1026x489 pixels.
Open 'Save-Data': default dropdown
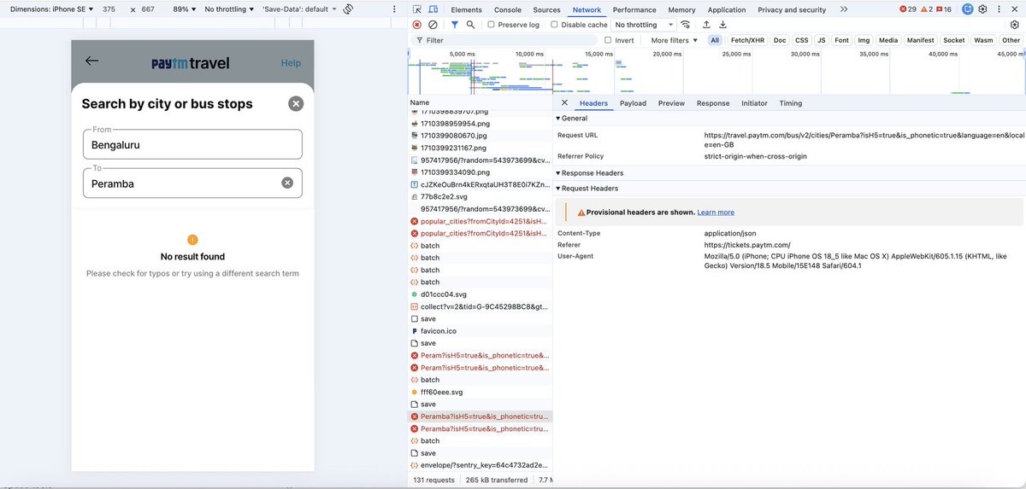tap(299, 9)
